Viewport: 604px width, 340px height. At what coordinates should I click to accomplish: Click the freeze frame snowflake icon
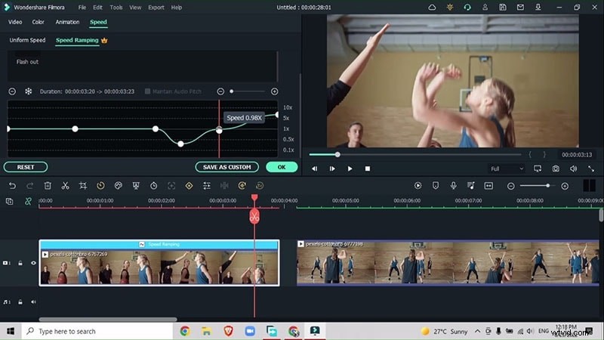point(29,91)
